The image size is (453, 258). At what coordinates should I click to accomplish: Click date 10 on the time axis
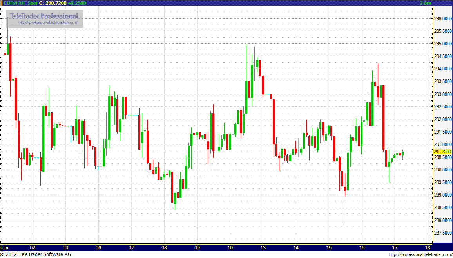(230, 247)
